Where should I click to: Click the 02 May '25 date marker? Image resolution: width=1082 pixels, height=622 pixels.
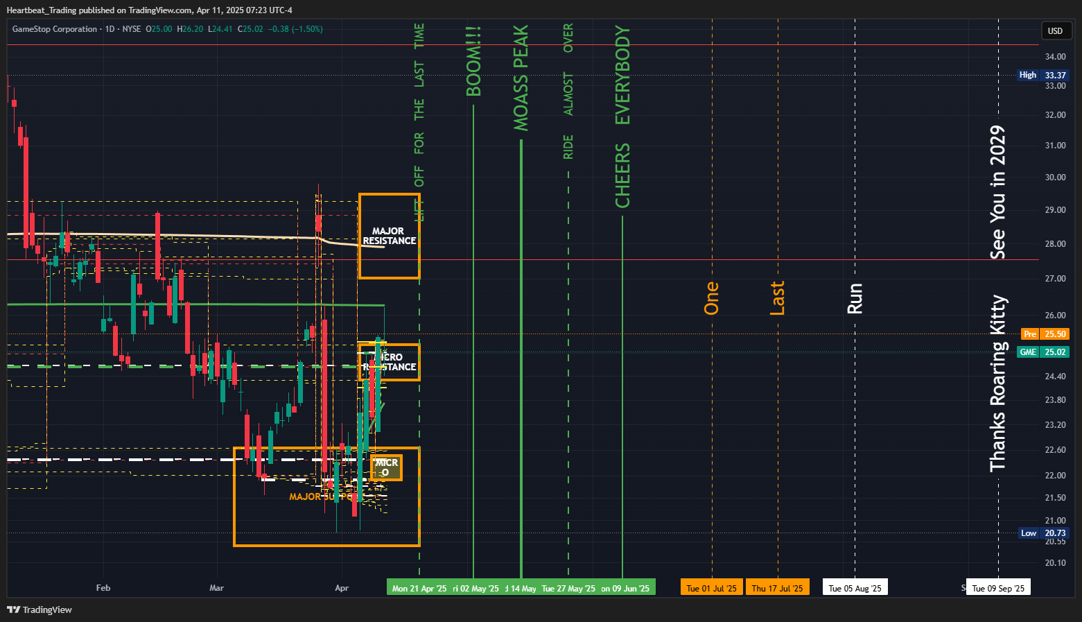coord(475,588)
